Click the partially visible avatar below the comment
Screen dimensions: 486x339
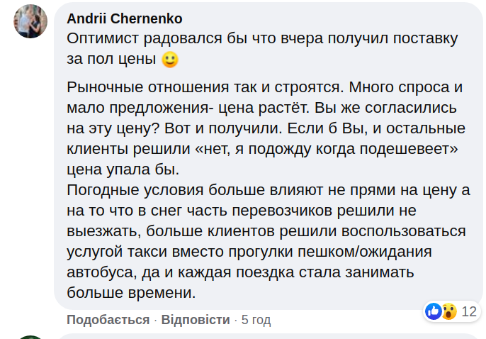tap(30, 336)
